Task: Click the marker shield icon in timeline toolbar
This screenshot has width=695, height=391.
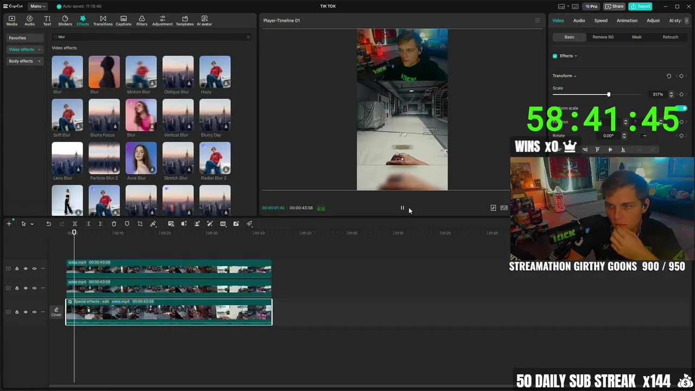Action: click(x=127, y=224)
